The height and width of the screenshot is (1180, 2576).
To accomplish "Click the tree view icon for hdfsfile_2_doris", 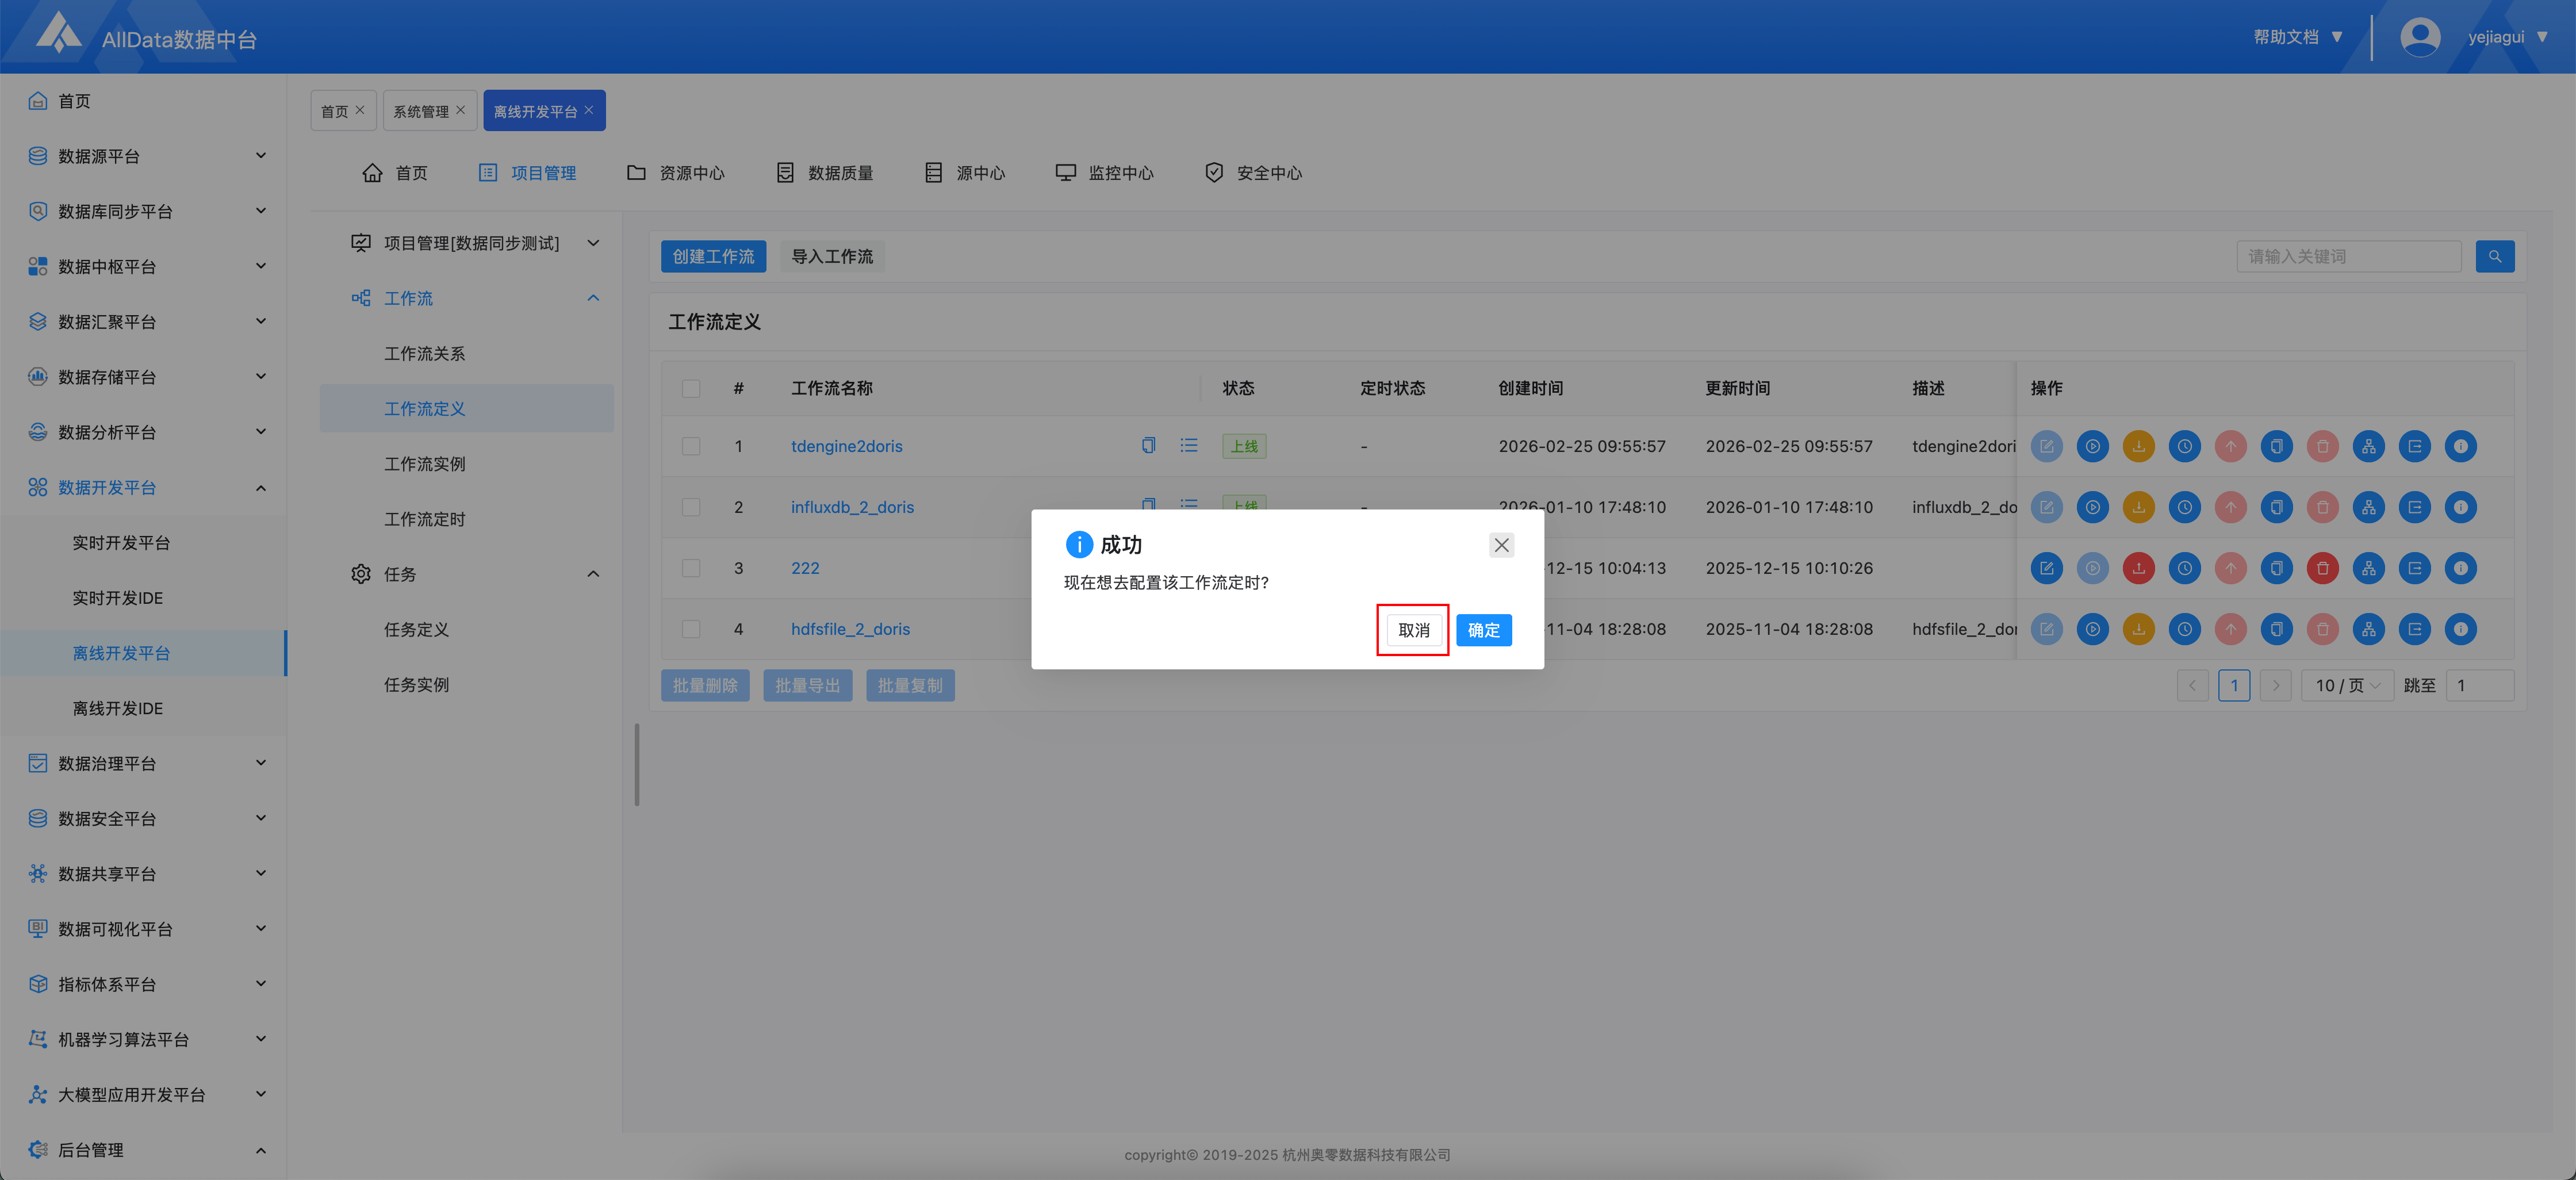I will pyautogui.click(x=2368, y=629).
